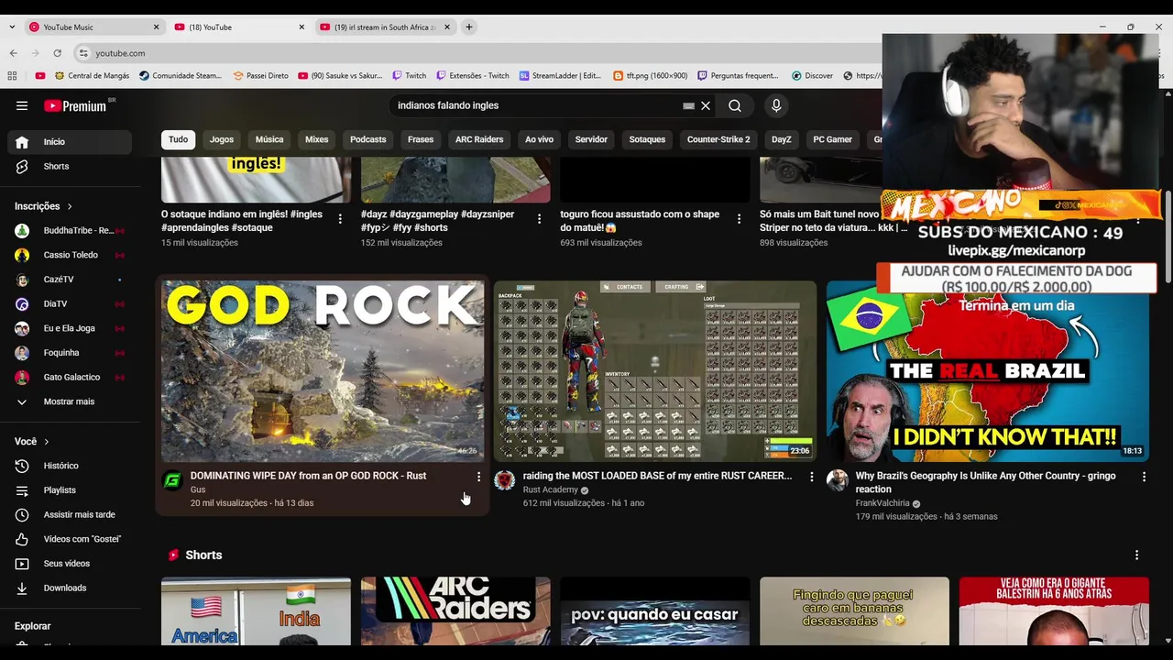Open Shorts from the sidebar

70,166
